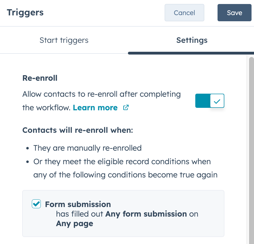Select the Settings tab
Image resolution: width=254 pixels, height=244 pixels.
[192, 40]
